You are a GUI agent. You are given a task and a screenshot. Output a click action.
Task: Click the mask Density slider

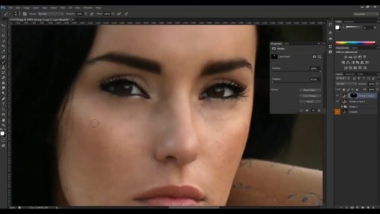(x=297, y=71)
